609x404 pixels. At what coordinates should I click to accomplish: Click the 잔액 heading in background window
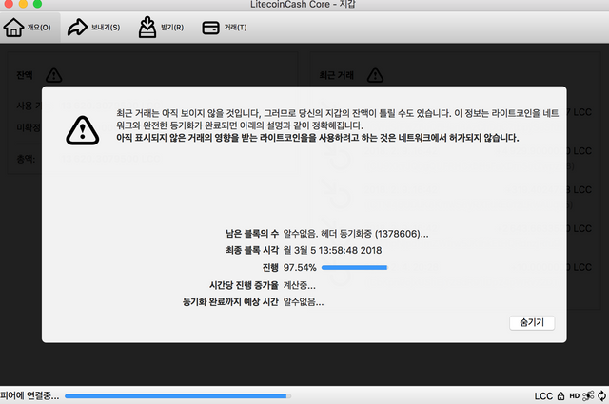[x=25, y=75]
